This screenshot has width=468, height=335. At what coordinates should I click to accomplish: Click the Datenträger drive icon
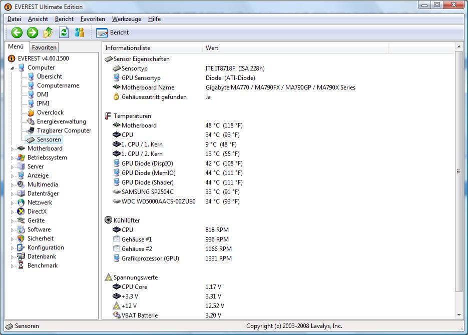[21, 193]
